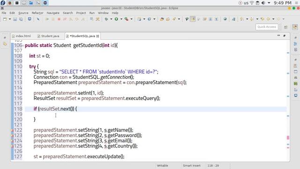Screen dimensions: 300x169
Task: Switch to the index.html editor tab
Action: (x=21, y=36)
